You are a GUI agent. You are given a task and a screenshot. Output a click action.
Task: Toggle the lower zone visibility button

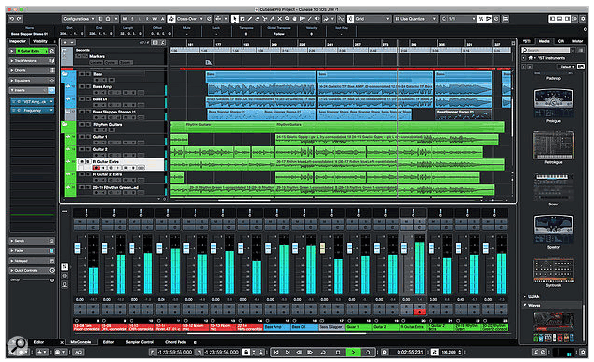coord(559,18)
